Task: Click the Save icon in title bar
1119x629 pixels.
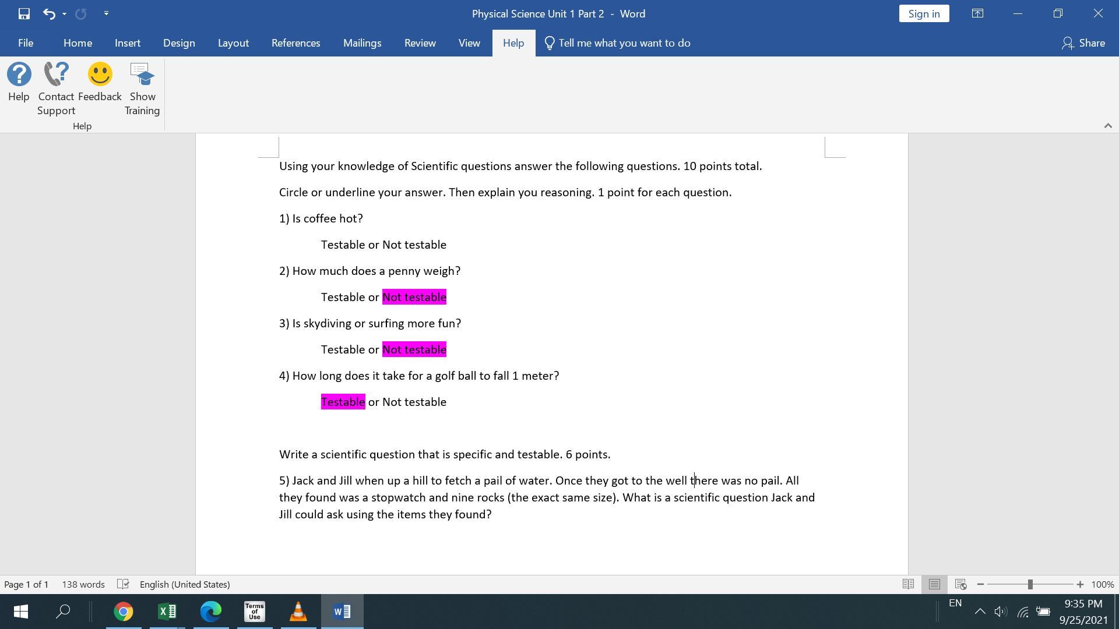Action: tap(24, 13)
